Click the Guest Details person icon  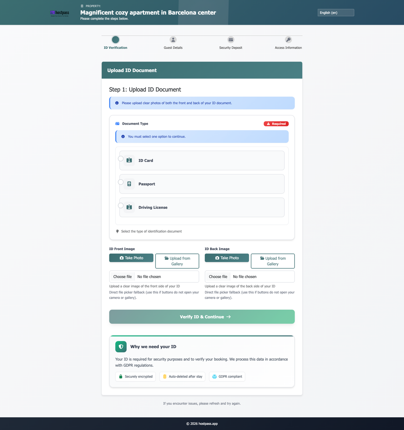click(x=173, y=40)
